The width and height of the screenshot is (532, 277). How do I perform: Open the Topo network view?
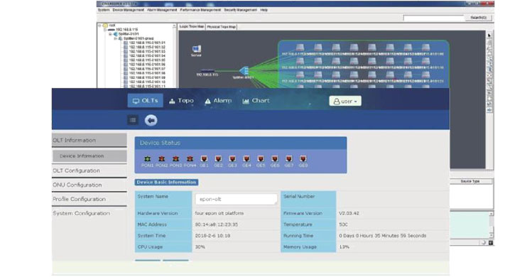click(181, 101)
